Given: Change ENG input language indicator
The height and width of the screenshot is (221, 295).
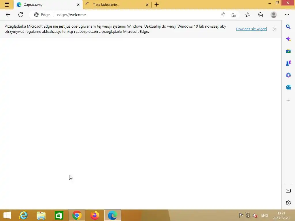Looking at the screenshot, I should (264, 216).
